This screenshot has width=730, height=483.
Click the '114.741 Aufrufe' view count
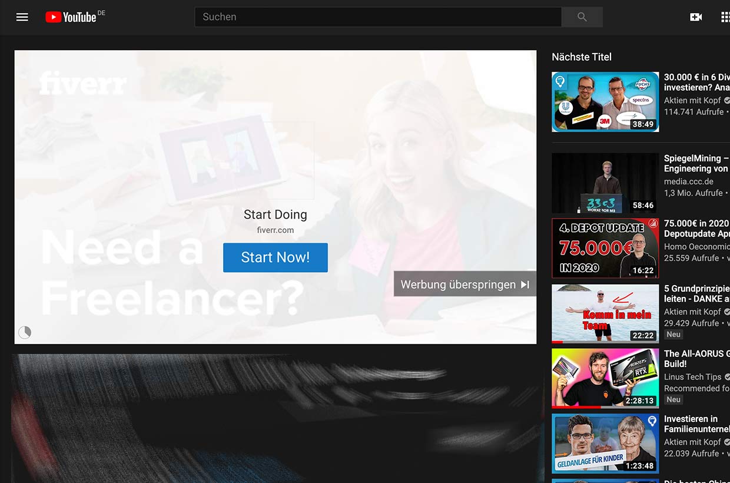(694, 112)
